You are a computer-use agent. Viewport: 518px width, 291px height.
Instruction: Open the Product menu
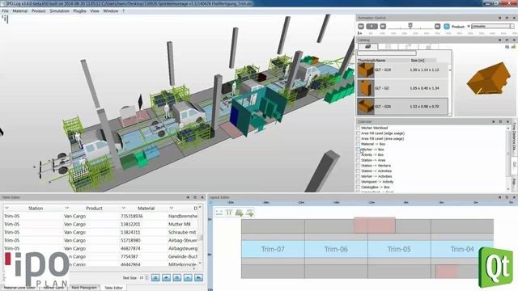coord(39,11)
